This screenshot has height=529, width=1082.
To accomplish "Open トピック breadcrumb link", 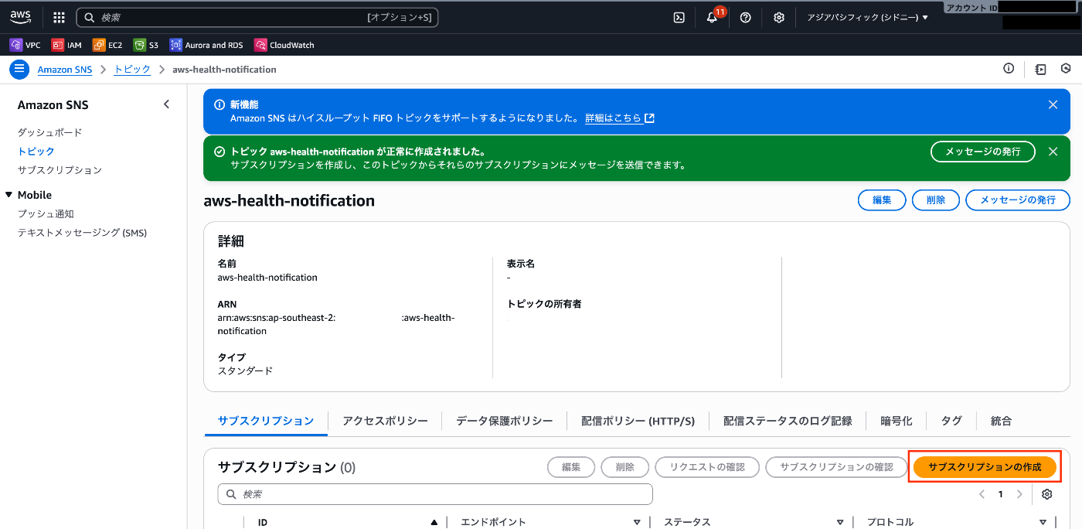I will [x=132, y=70].
